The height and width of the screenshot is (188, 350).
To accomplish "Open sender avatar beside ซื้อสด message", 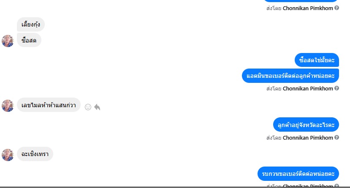I will [x=8, y=41].
